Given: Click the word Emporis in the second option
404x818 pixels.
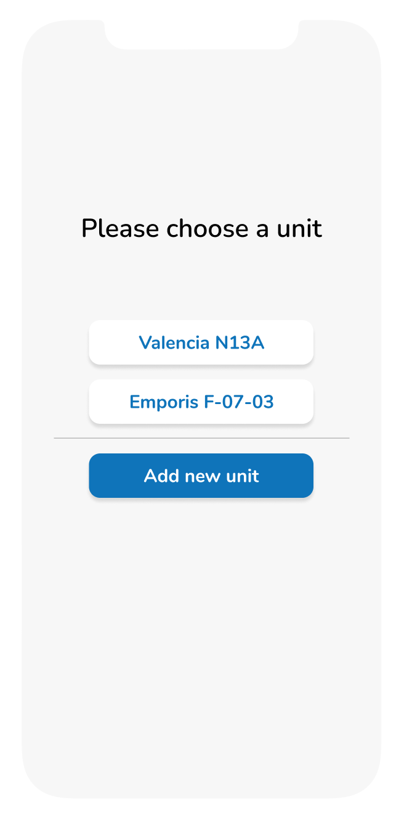Looking at the screenshot, I should (x=164, y=402).
